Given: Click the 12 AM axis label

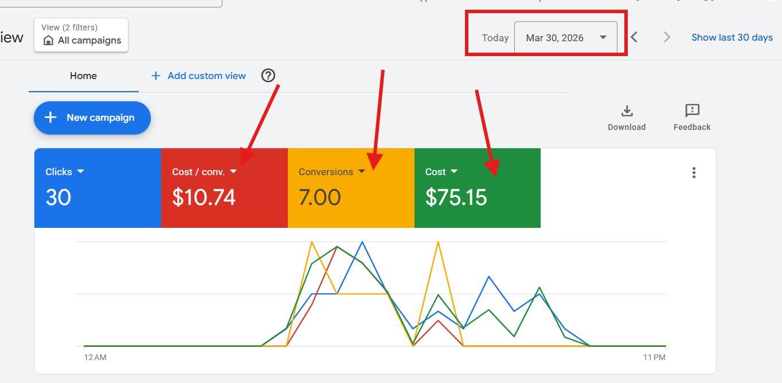Looking at the screenshot, I should click(95, 357).
